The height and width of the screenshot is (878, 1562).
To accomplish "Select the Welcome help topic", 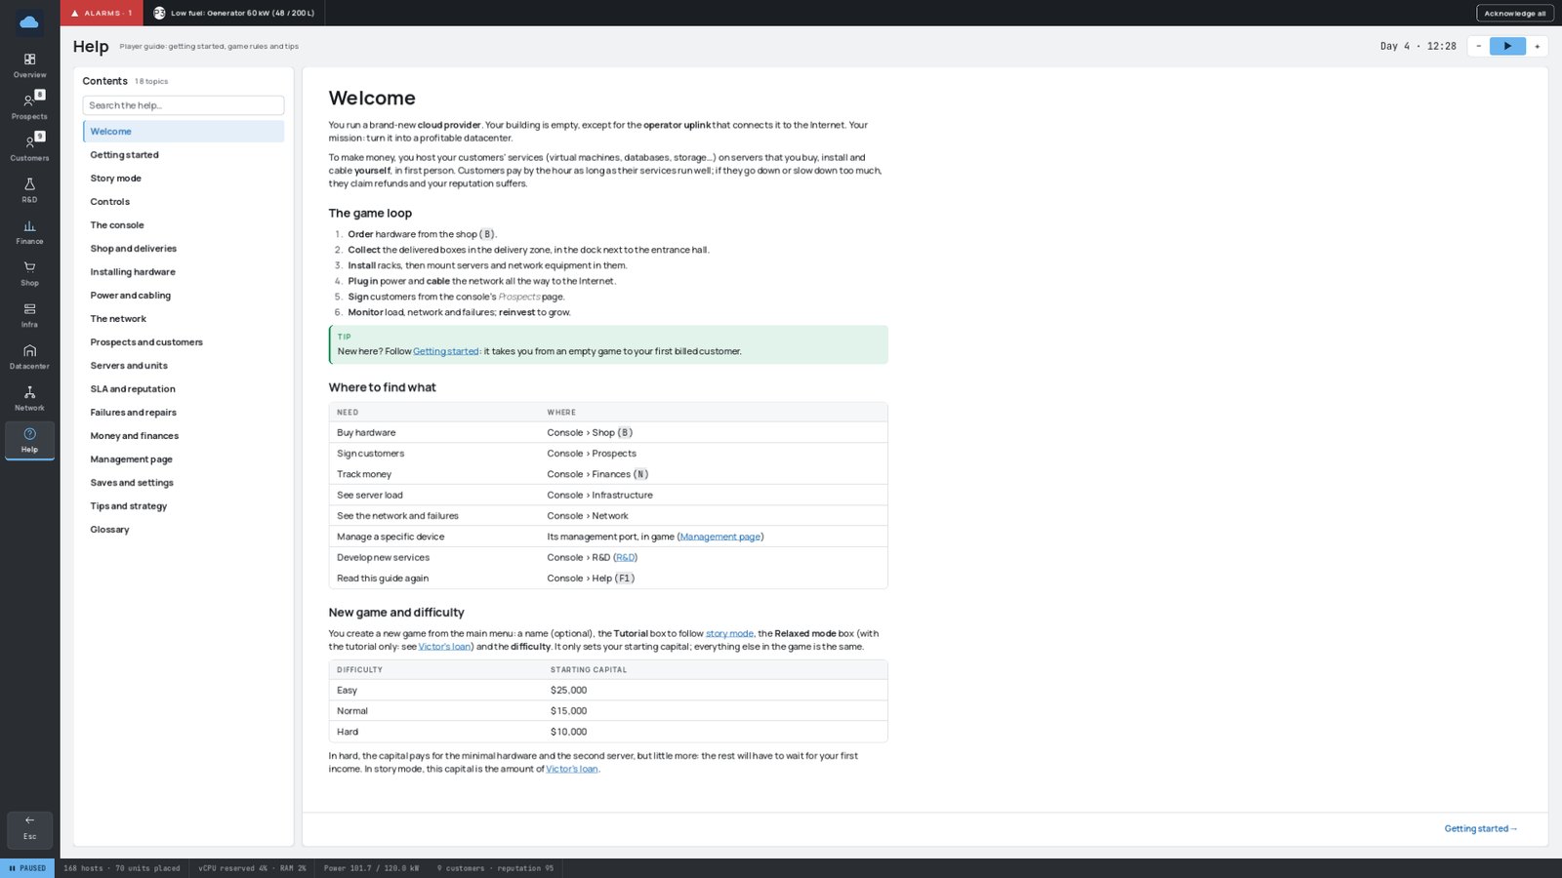I will coord(184,131).
